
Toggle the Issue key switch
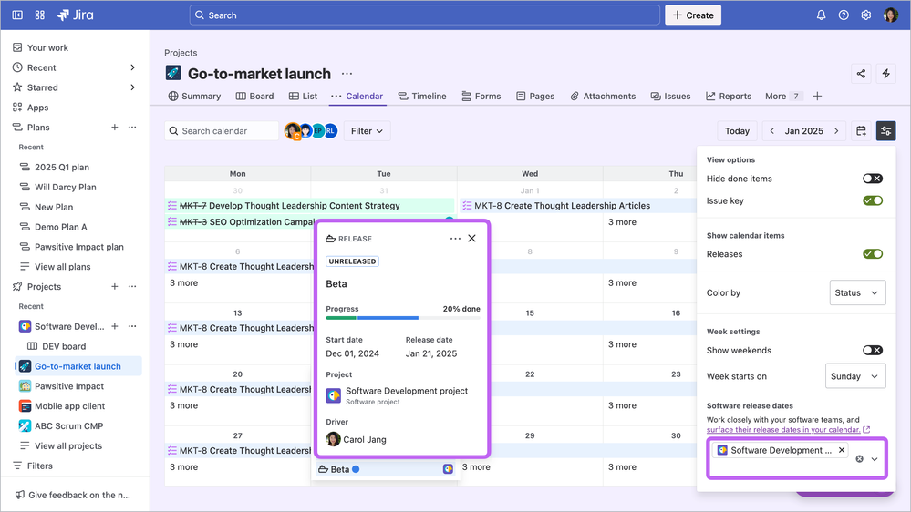click(872, 200)
